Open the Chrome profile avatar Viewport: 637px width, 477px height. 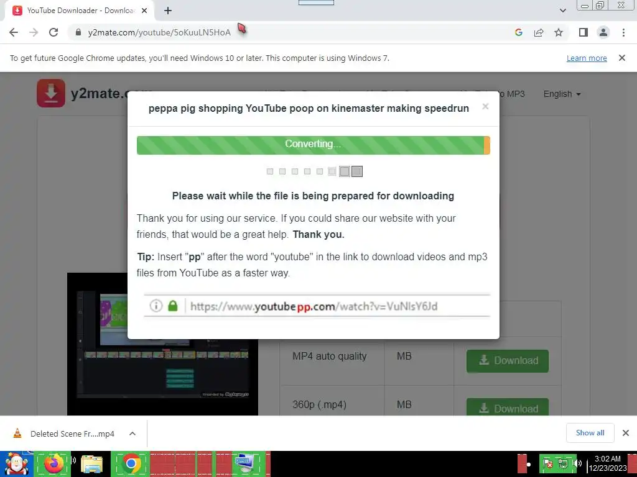click(x=603, y=32)
